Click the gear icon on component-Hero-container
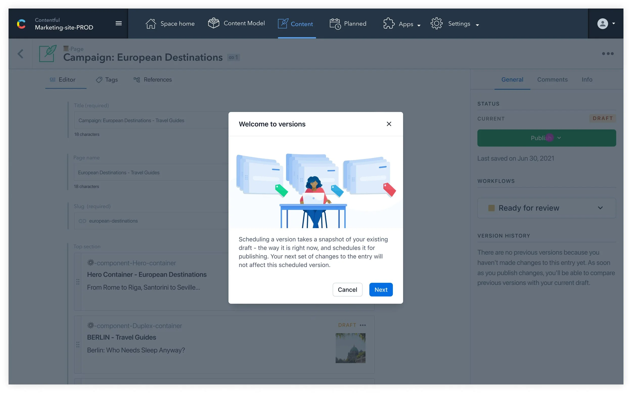The height and width of the screenshot is (393, 632). click(91, 263)
